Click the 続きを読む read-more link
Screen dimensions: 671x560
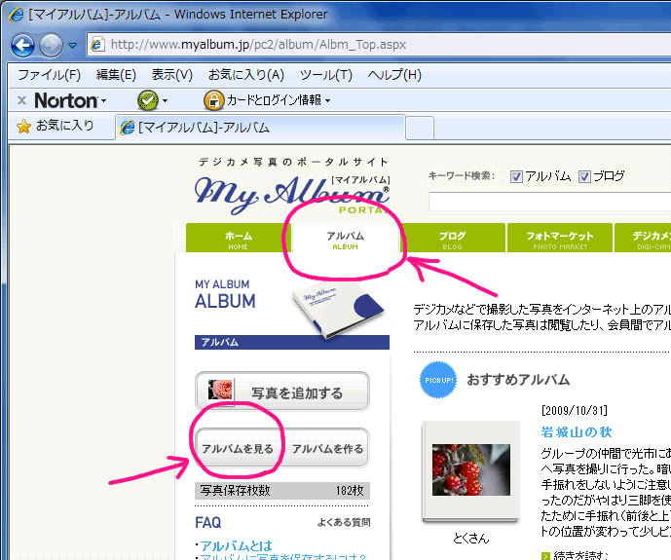point(581,555)
